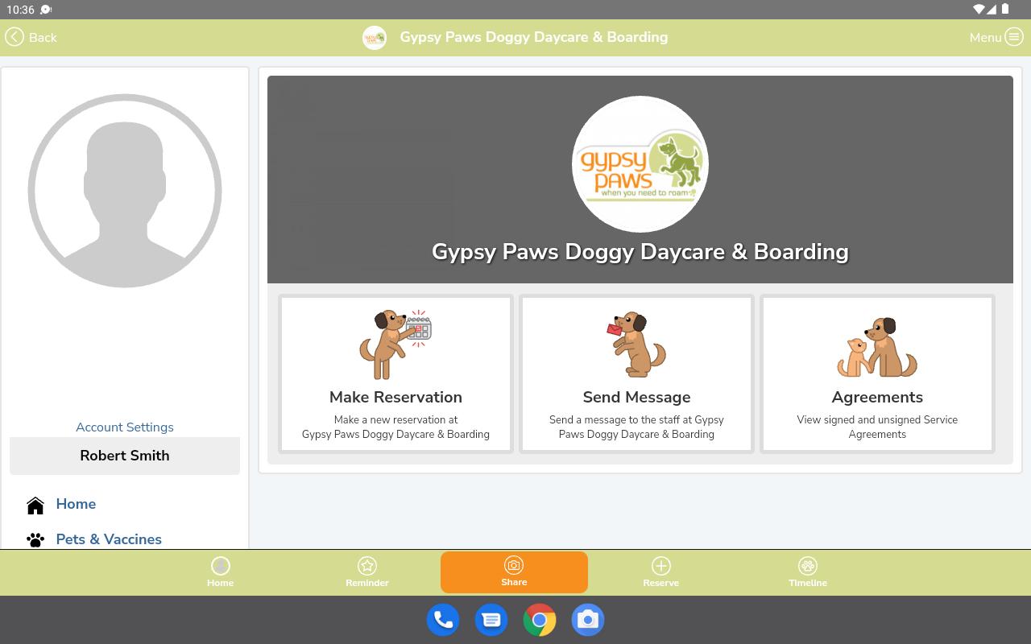Tap the orange Share camera button
1031x644 pixels.
tap(514, 572)
